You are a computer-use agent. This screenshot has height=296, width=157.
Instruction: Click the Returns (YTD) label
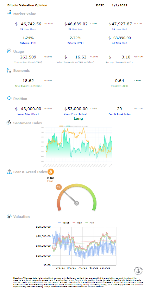pos(76,43)
